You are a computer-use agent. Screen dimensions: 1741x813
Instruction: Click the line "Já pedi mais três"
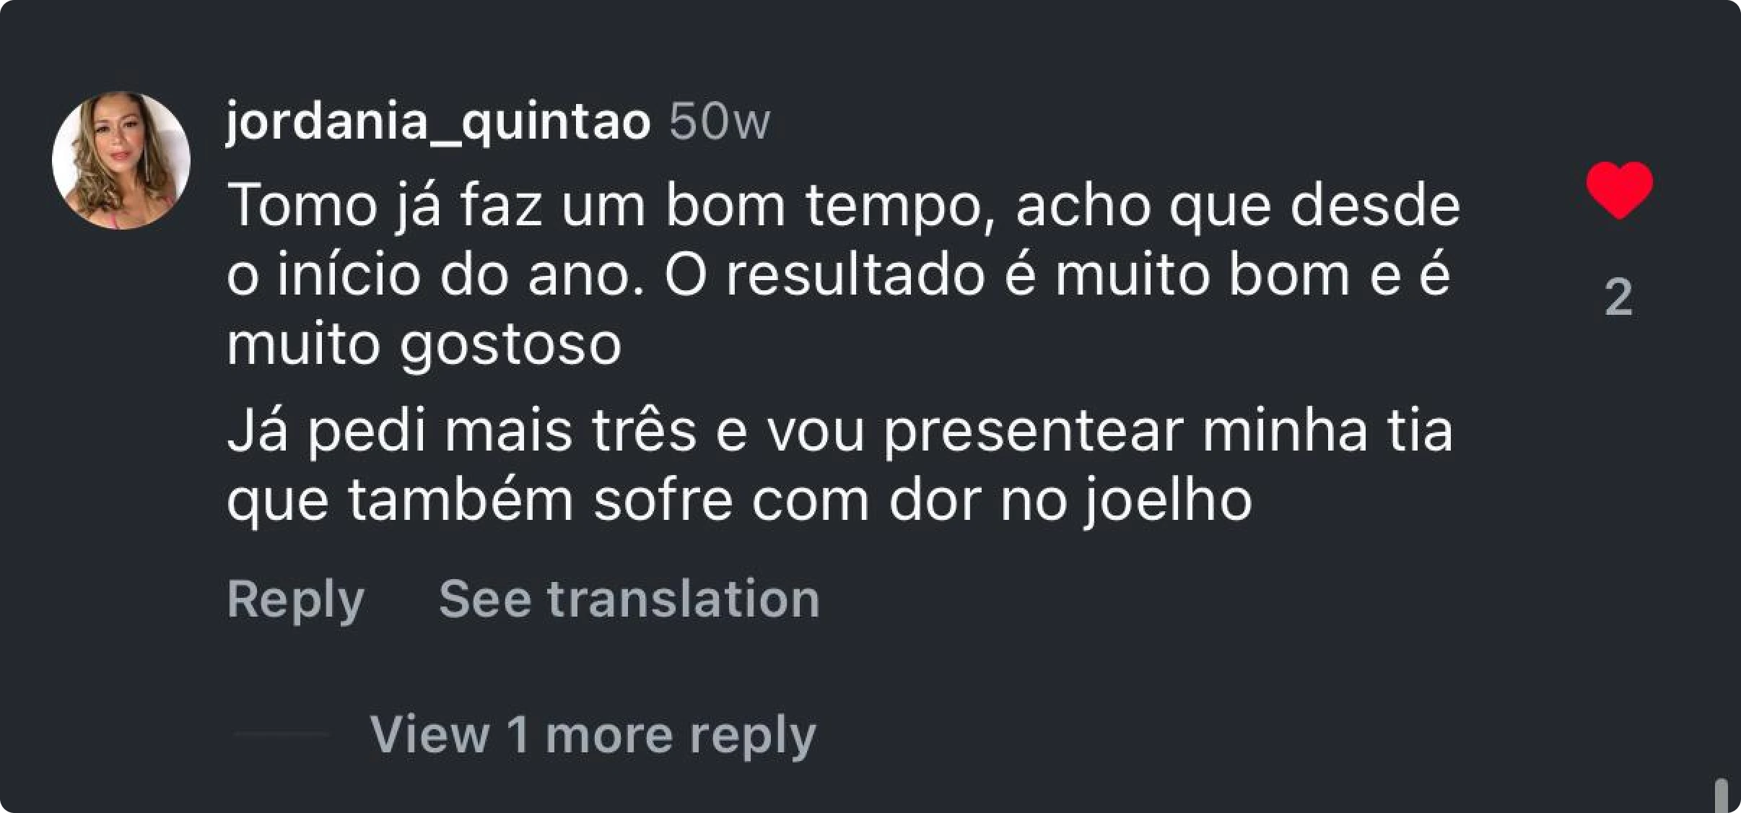tap(462, 432)
